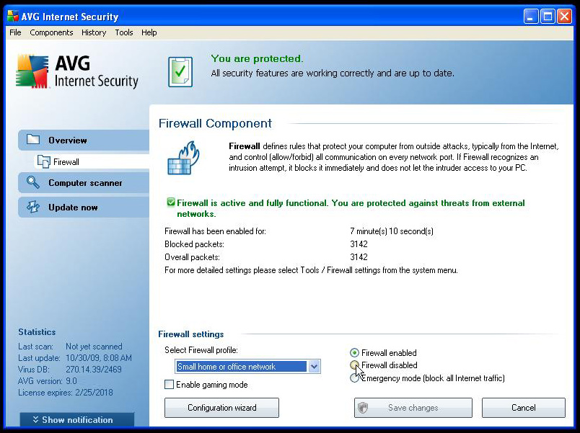Open the History menu
Image resolution: width=580 pixels, height=433 pixels.
tap(94, 32)
